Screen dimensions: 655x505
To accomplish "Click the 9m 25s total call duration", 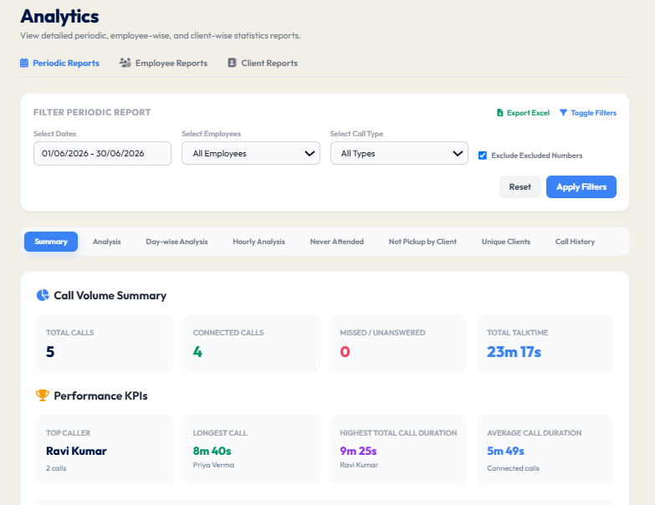I will coord(358,451).
